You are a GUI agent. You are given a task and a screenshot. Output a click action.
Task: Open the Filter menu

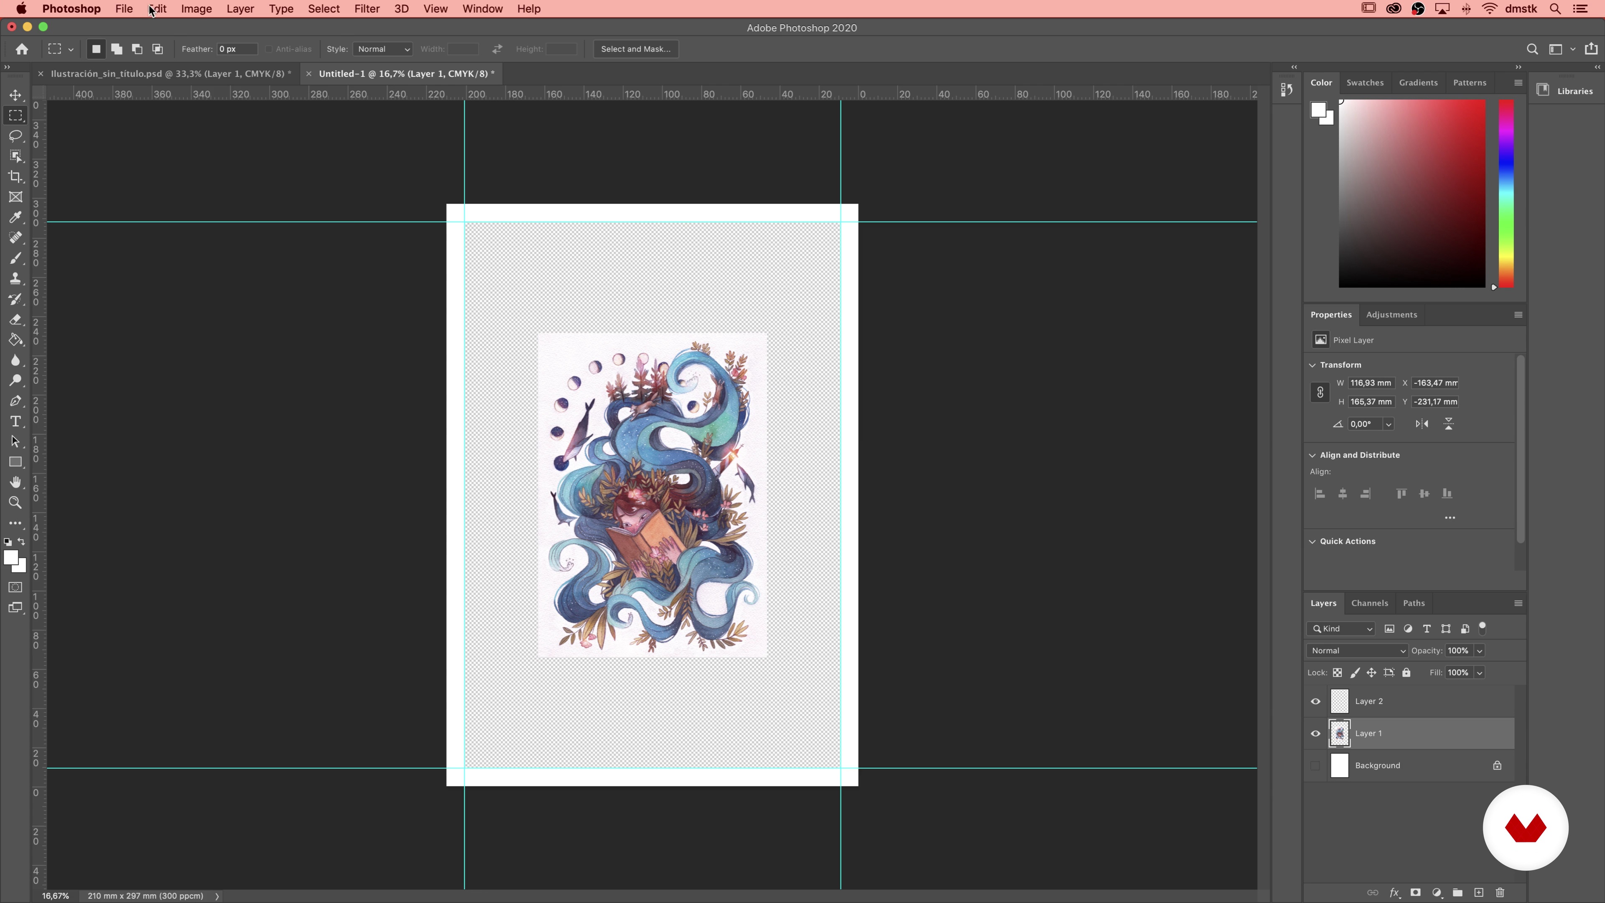pos(367,9)
